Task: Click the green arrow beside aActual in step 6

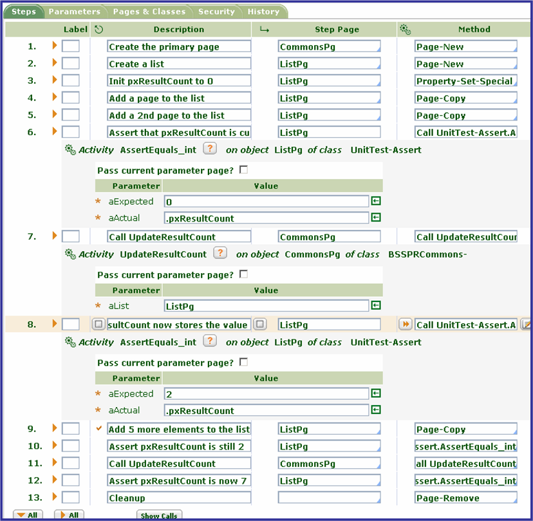Action: click(x=376, y=217)
